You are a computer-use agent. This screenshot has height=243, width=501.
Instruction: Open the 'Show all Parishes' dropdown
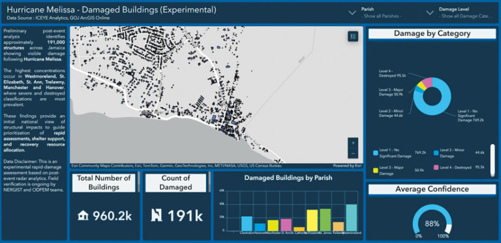click(382, 16)
